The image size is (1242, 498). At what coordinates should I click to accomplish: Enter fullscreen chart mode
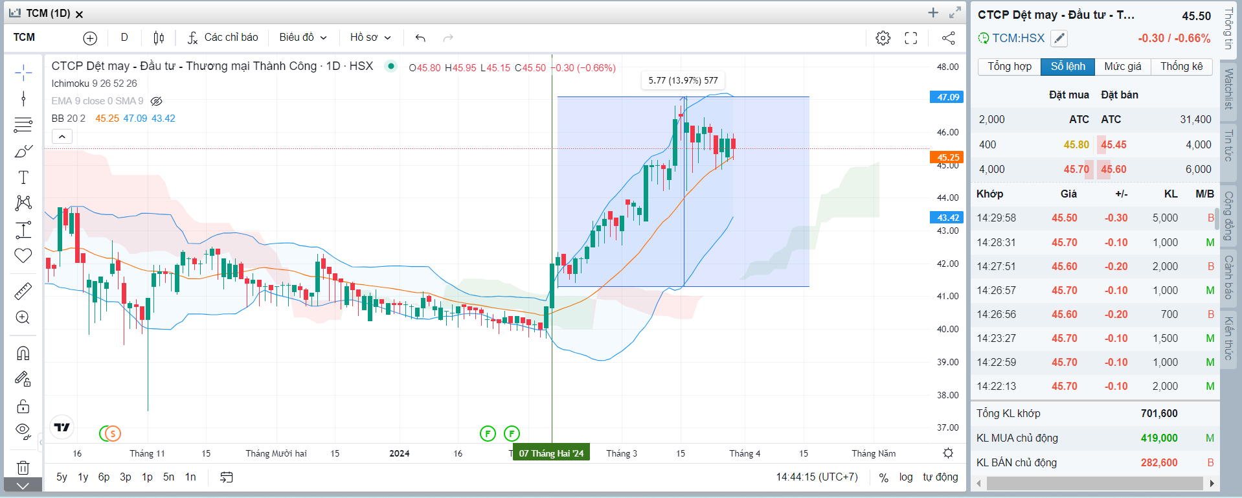pyautogui.click(x=911, y=38)
